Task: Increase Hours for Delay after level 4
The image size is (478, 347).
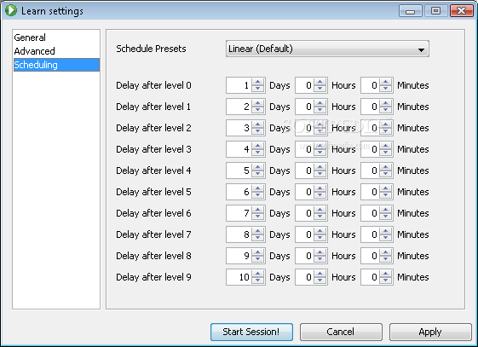Action: click(320, 167)
